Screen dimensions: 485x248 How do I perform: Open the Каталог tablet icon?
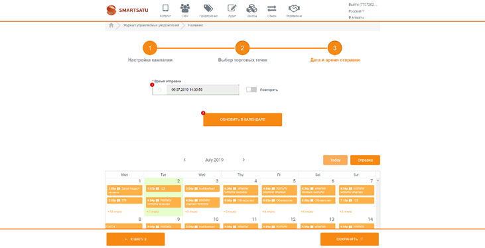click(165, 8)
